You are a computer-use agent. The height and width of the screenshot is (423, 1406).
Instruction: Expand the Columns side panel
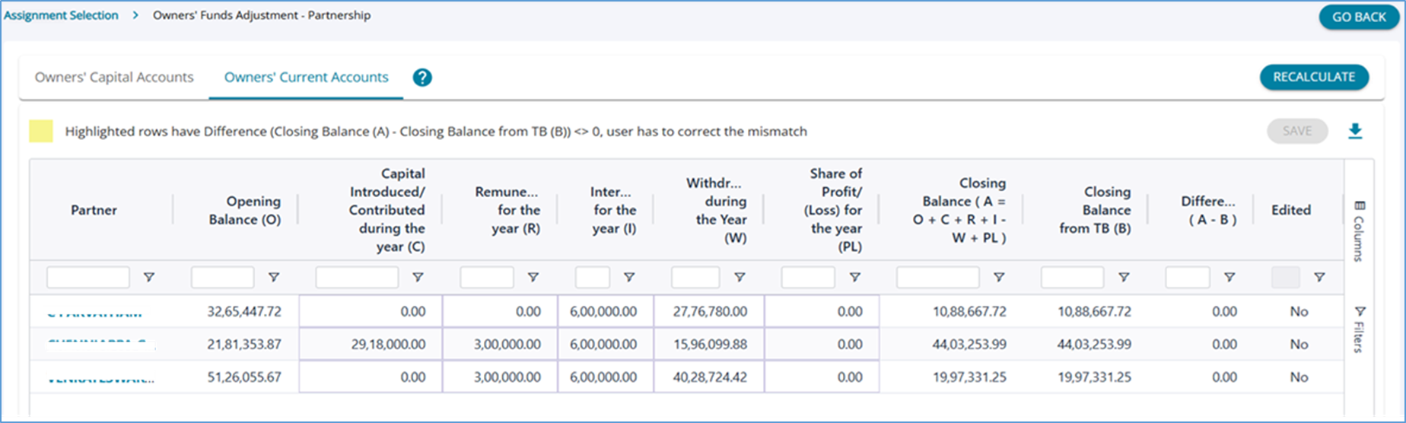point(1360,231)
